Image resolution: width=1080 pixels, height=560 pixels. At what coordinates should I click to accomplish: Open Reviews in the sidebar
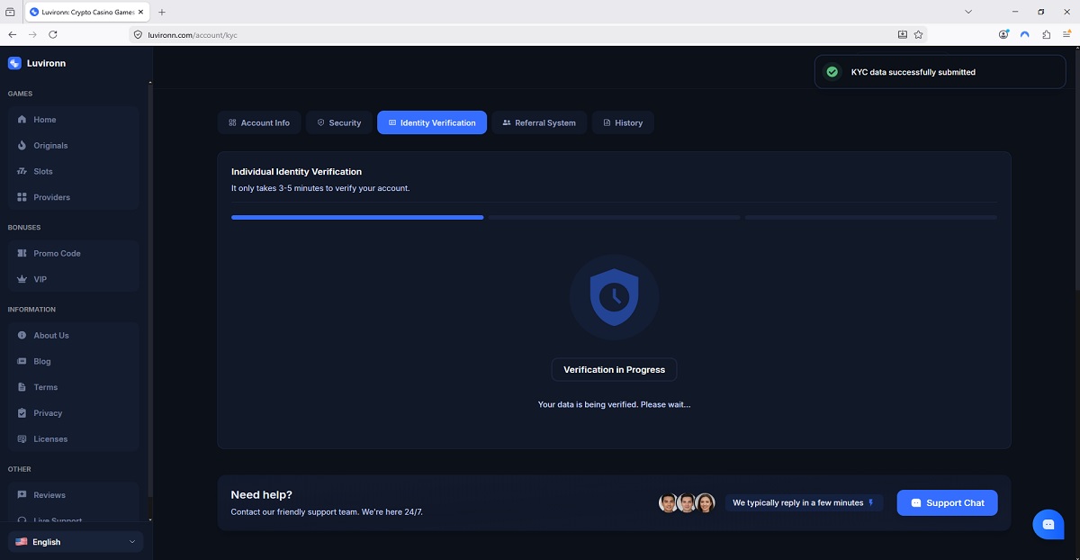coord(73,495)
